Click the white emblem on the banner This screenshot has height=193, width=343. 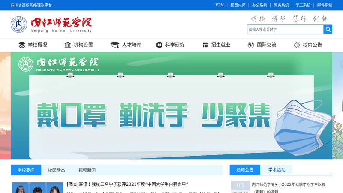tap(26, 64)
